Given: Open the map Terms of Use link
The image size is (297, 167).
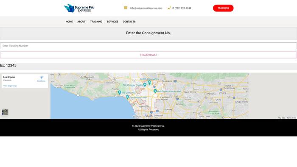Looking at the screenshot, I should click(x=291, y=118).
